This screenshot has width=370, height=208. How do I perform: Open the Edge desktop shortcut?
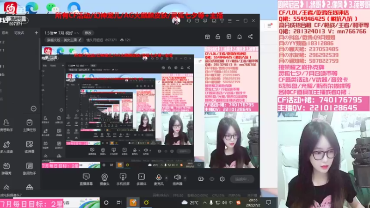31,7
